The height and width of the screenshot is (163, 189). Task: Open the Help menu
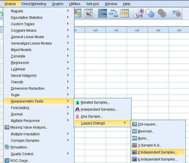point(126,4)
